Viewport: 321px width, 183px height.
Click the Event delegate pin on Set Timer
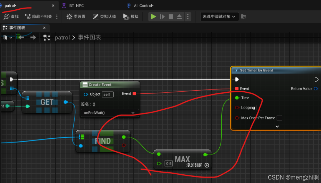point(237,89)
